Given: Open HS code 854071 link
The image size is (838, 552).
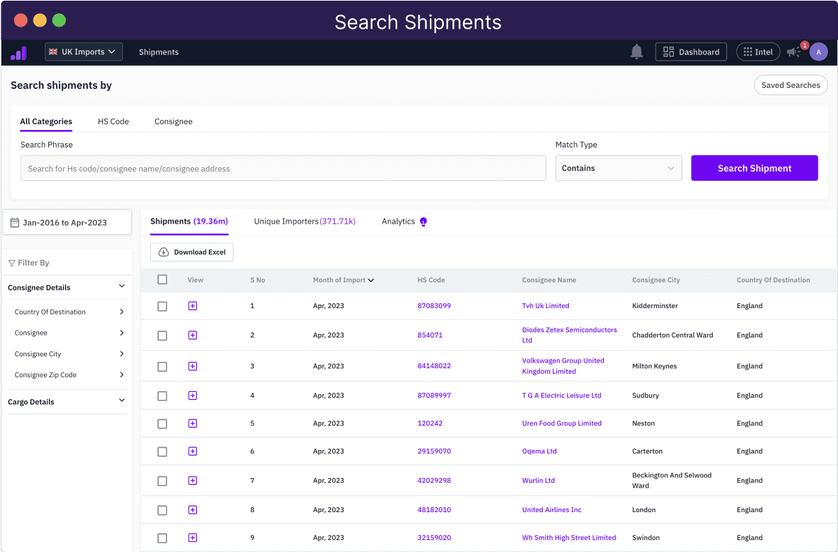Looking at the screenshot, I should click(430, 335).
